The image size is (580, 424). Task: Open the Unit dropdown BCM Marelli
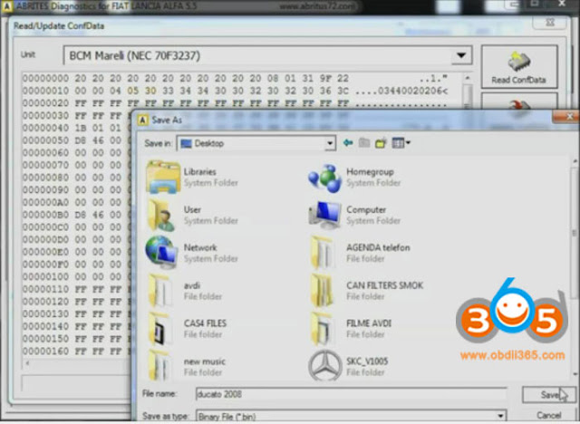coord(461,55)
